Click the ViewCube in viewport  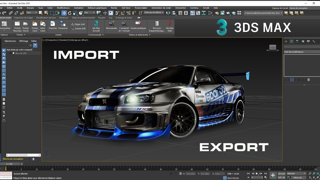click(x=272, y=48)
